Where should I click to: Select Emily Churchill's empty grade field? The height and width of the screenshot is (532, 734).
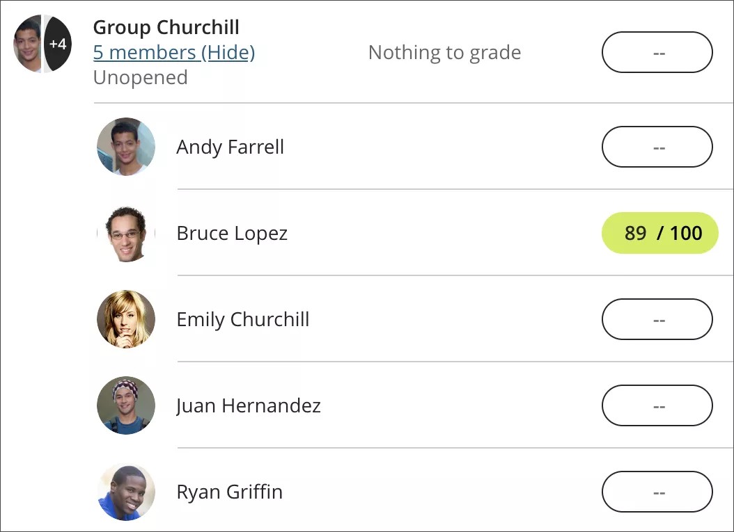coord(657,319)
